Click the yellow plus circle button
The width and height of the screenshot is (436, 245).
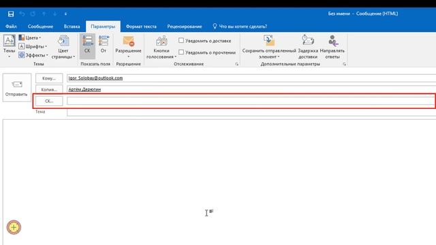[14, 227]
